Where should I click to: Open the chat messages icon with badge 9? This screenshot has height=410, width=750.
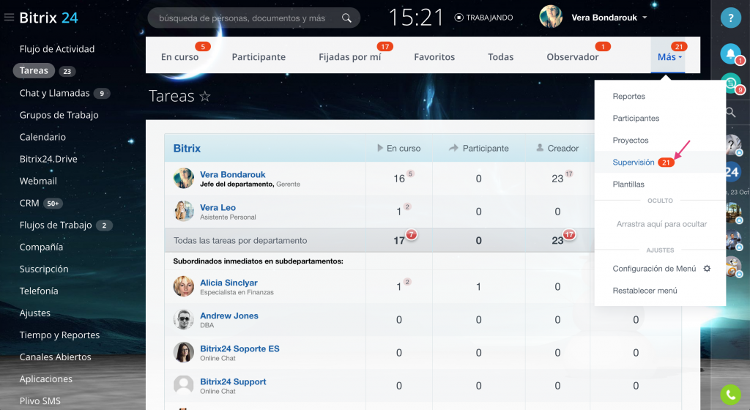(730, 83)
